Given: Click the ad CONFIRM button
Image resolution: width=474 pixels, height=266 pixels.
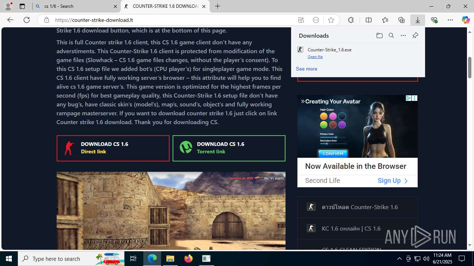Looking at the screenshot, I should click(x=333, y=153).
